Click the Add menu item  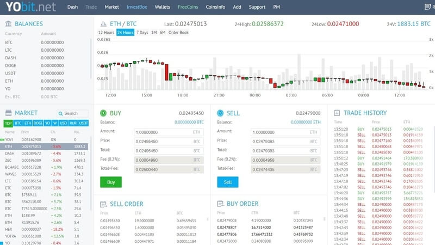[x=237, y=7]
